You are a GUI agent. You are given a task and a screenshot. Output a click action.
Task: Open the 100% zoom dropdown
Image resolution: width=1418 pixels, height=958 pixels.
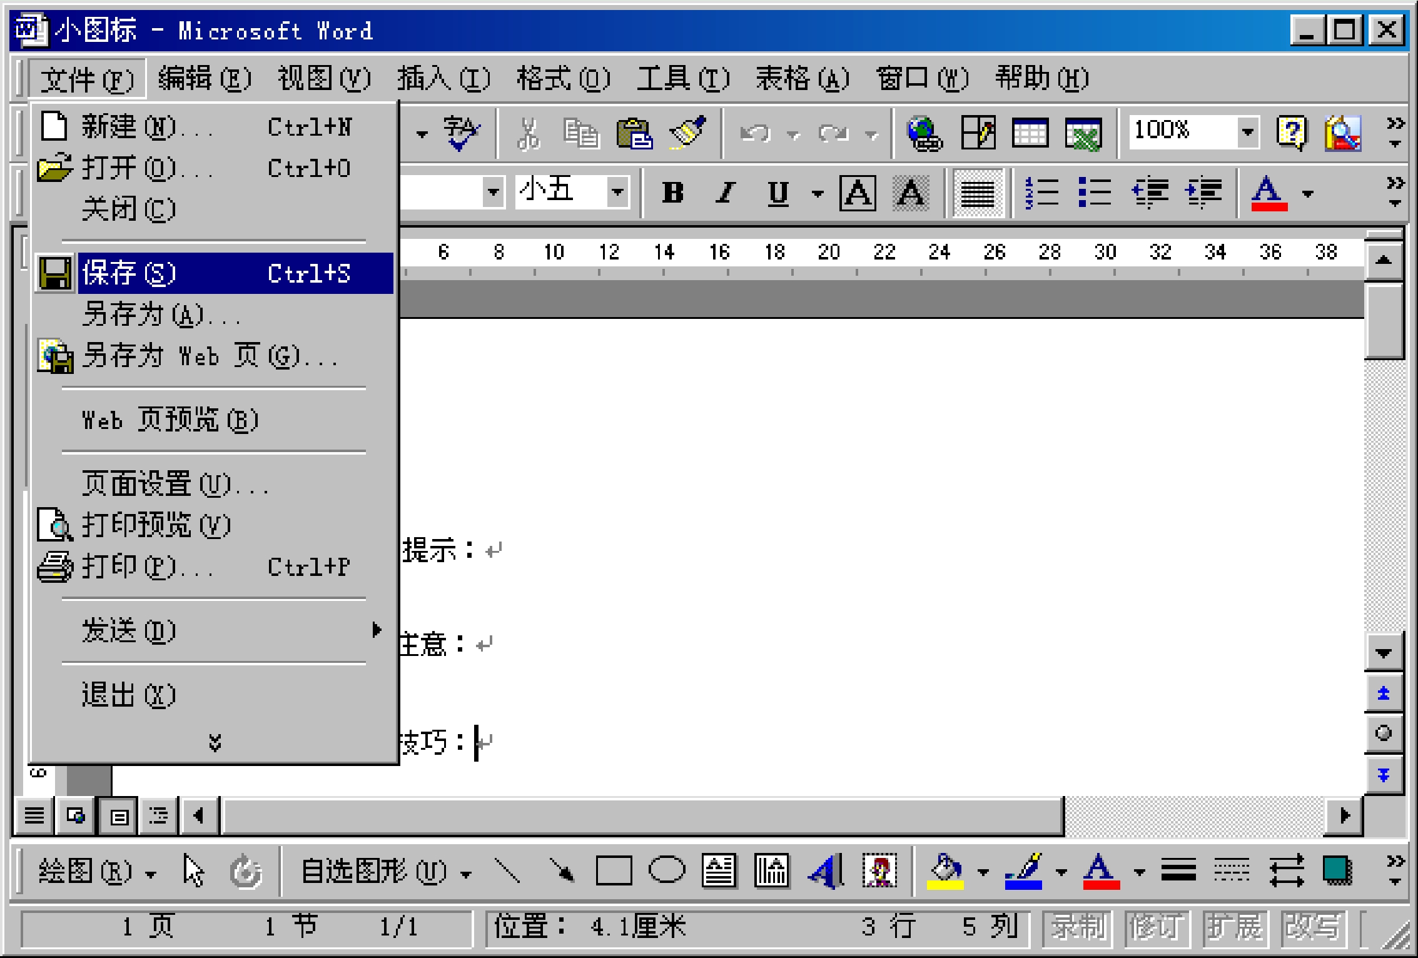pyautogui.click(x=1247, y=132)
